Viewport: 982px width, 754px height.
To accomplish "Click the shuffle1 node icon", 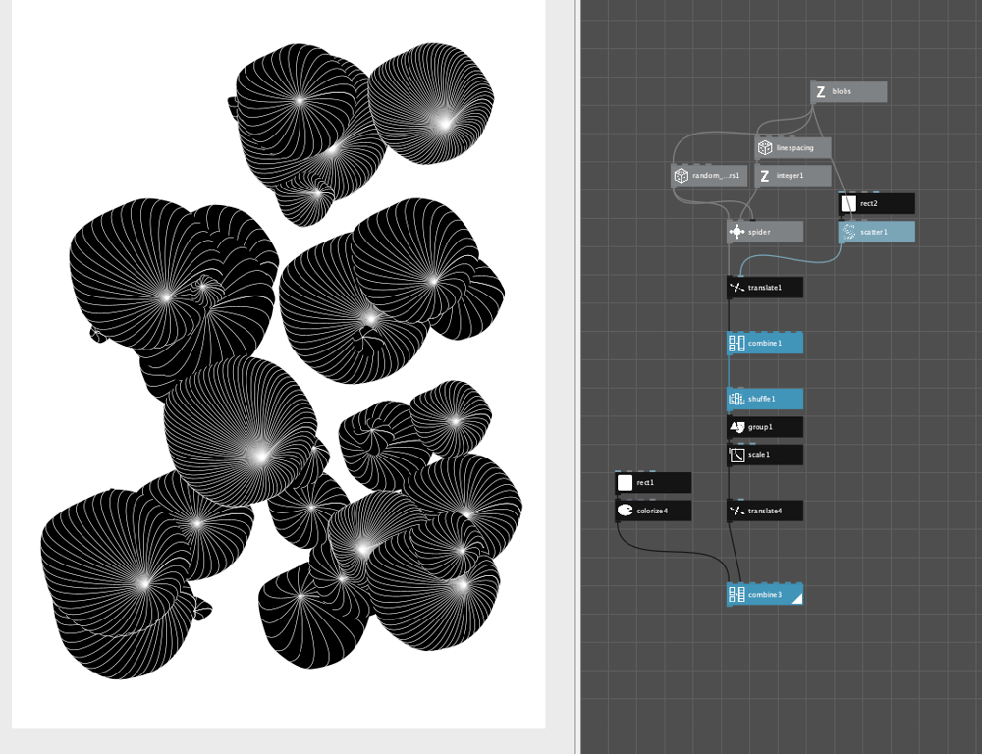I will point(737,399).
